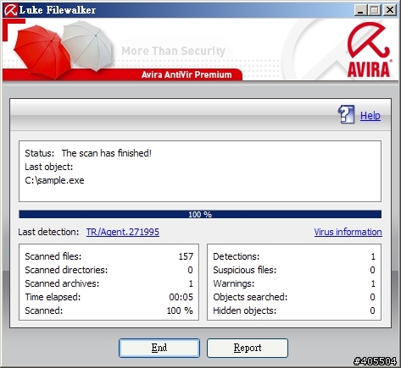Click the 'Scanned files:' label

pos(53,256)
